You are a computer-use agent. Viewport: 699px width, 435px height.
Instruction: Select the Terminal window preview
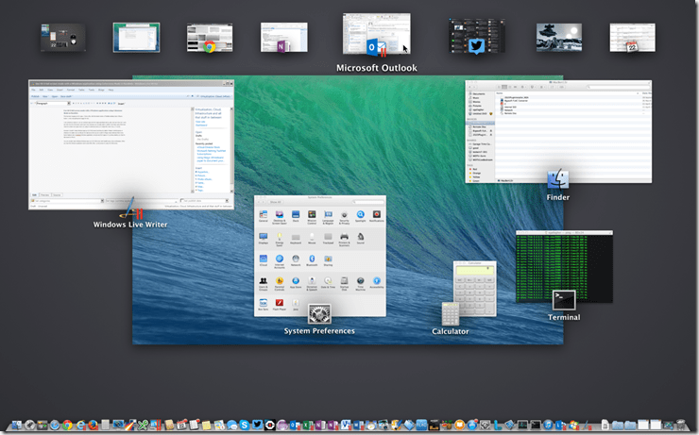564,259
